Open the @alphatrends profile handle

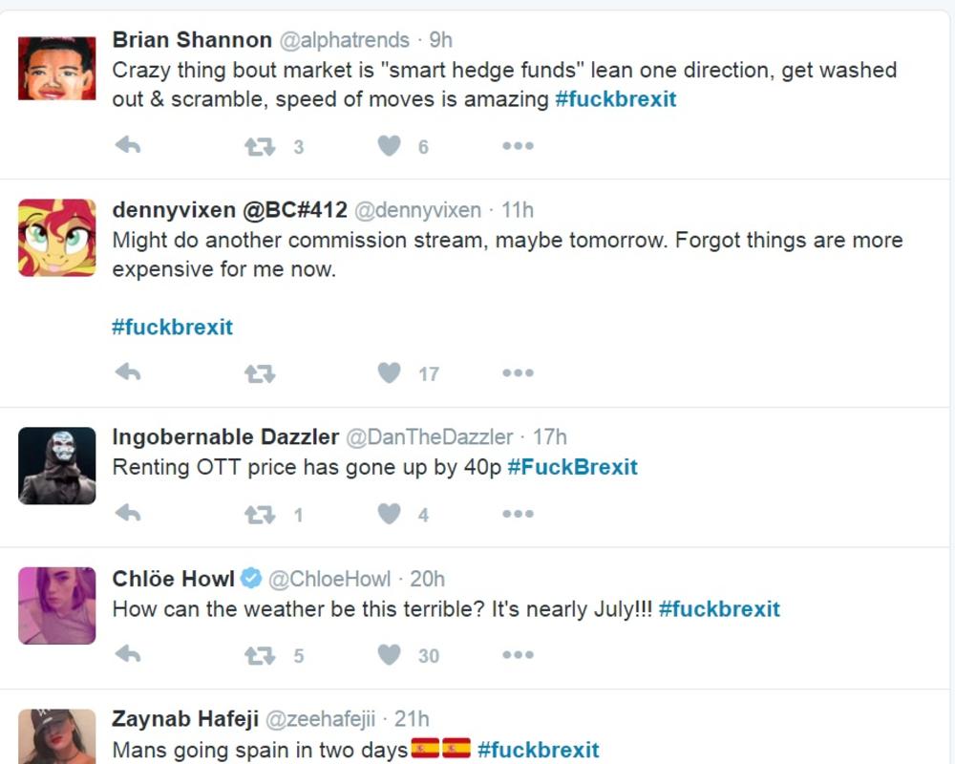344,40
